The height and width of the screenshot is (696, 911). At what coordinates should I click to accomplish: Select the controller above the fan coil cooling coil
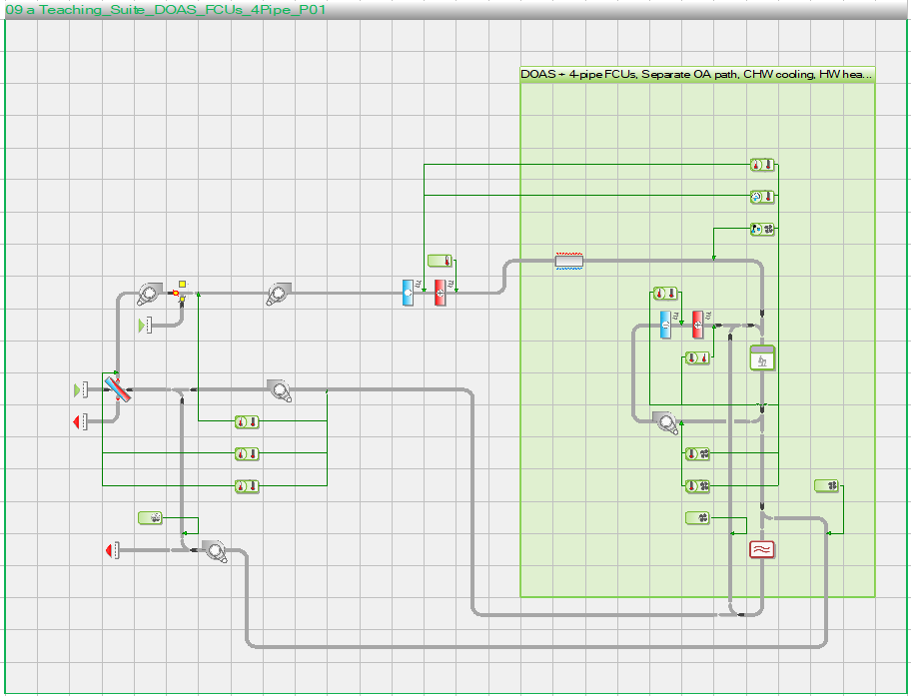click(665, 294)
